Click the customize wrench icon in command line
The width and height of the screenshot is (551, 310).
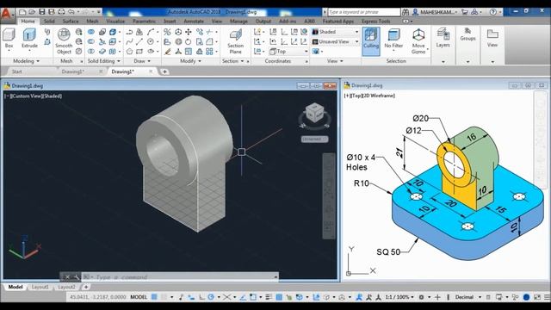coord(77,277)
